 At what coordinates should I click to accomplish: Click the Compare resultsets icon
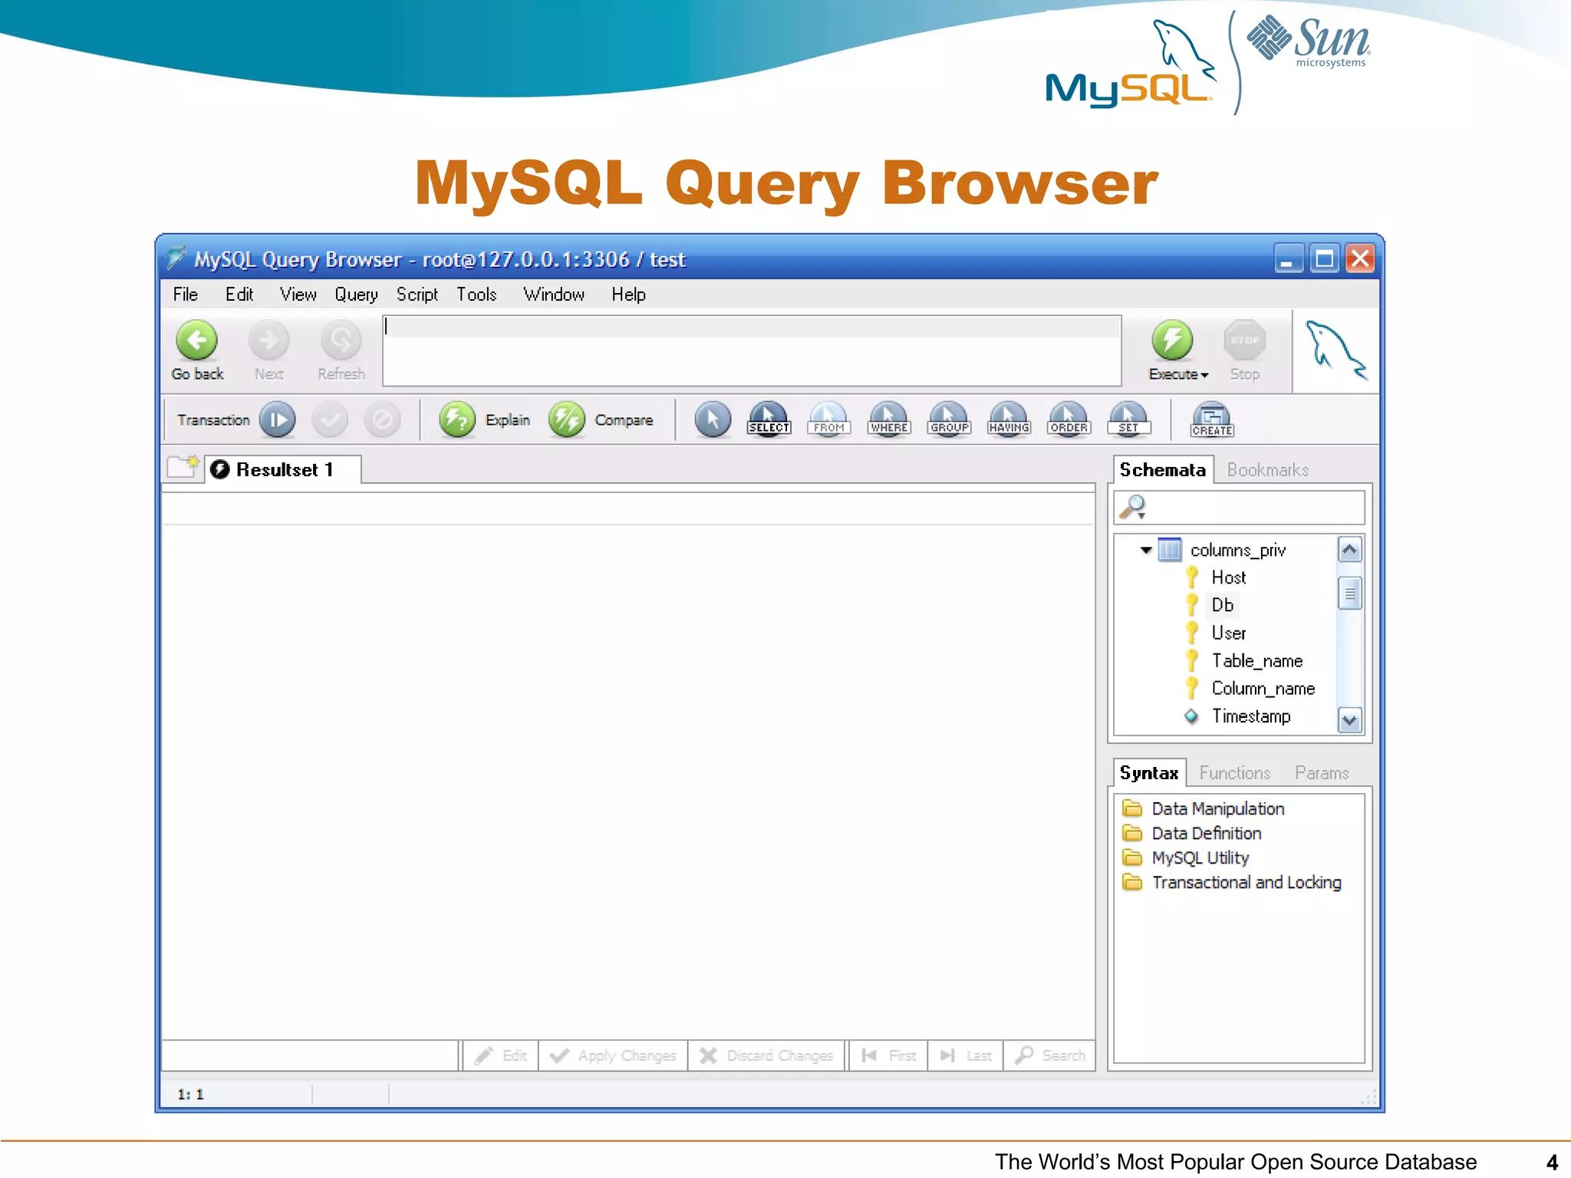tap(567, 420)
